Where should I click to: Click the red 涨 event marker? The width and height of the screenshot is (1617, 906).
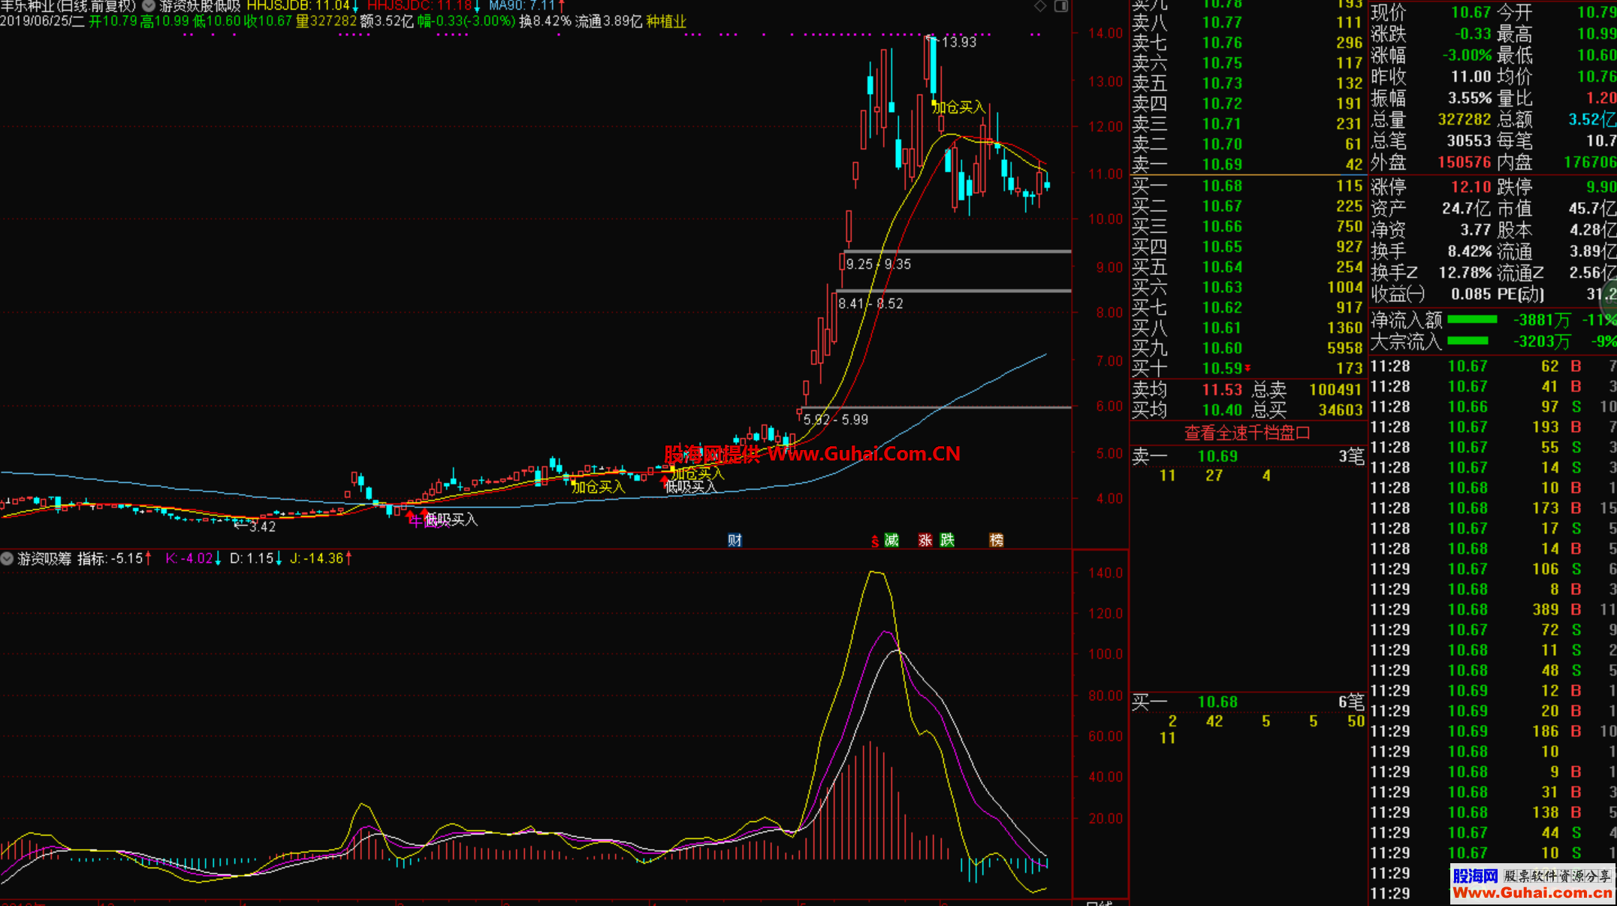[x=925, y=540]
